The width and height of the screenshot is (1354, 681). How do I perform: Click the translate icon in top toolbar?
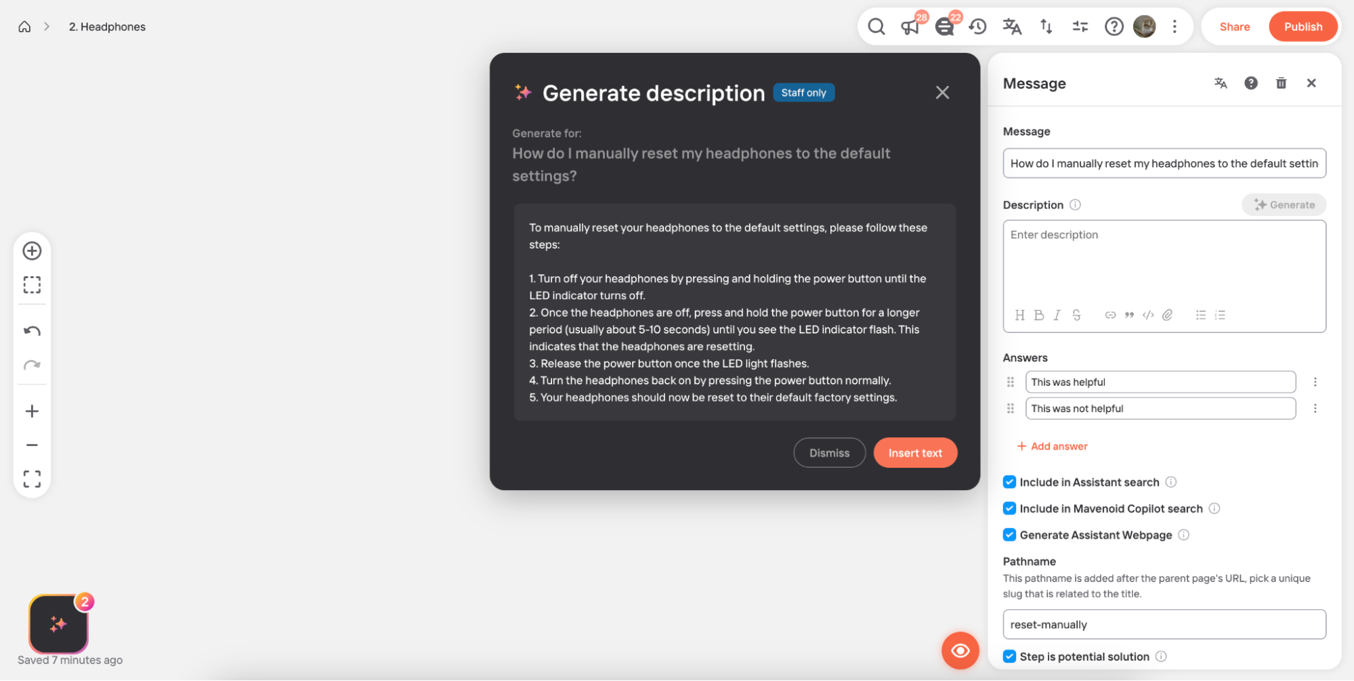[x=1012, y=26]
